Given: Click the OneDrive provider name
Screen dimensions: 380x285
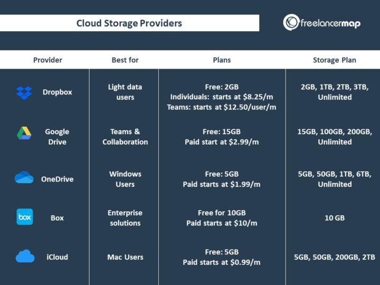Looking at the screenshot, I should pos(57,179).
